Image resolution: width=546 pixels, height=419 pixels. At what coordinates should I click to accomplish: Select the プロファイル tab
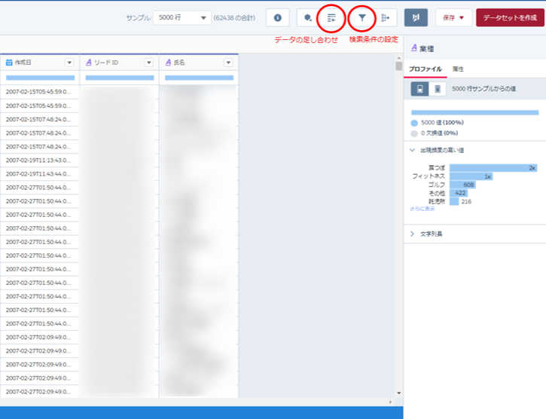click(425, 69)
